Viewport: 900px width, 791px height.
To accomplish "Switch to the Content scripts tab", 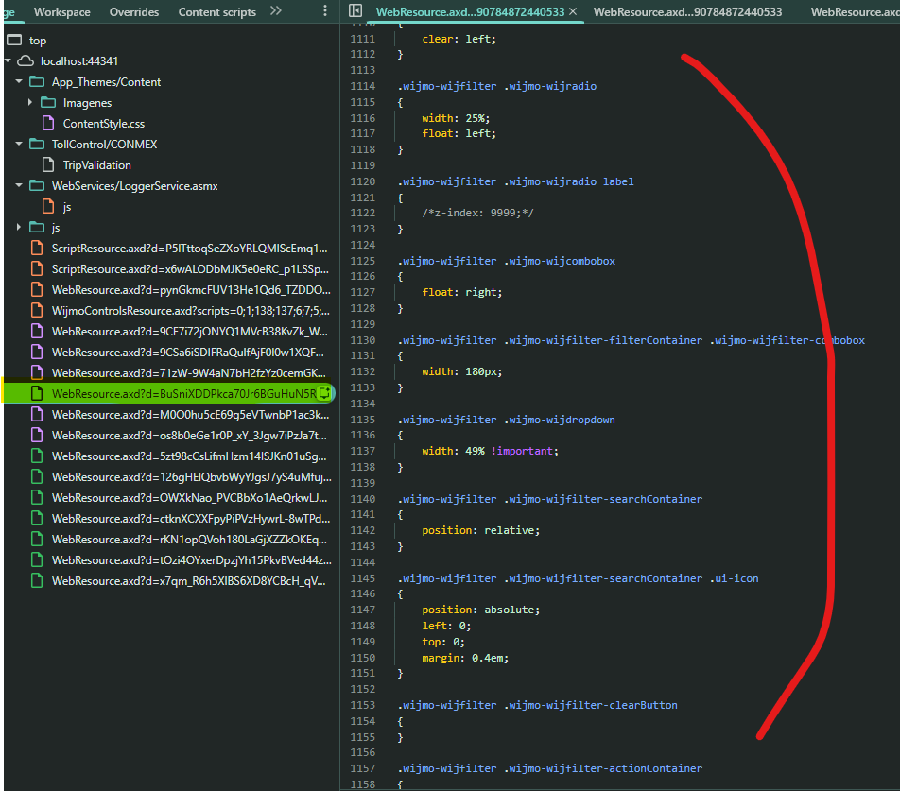I will pyautogui.click(x=217, y=12).
